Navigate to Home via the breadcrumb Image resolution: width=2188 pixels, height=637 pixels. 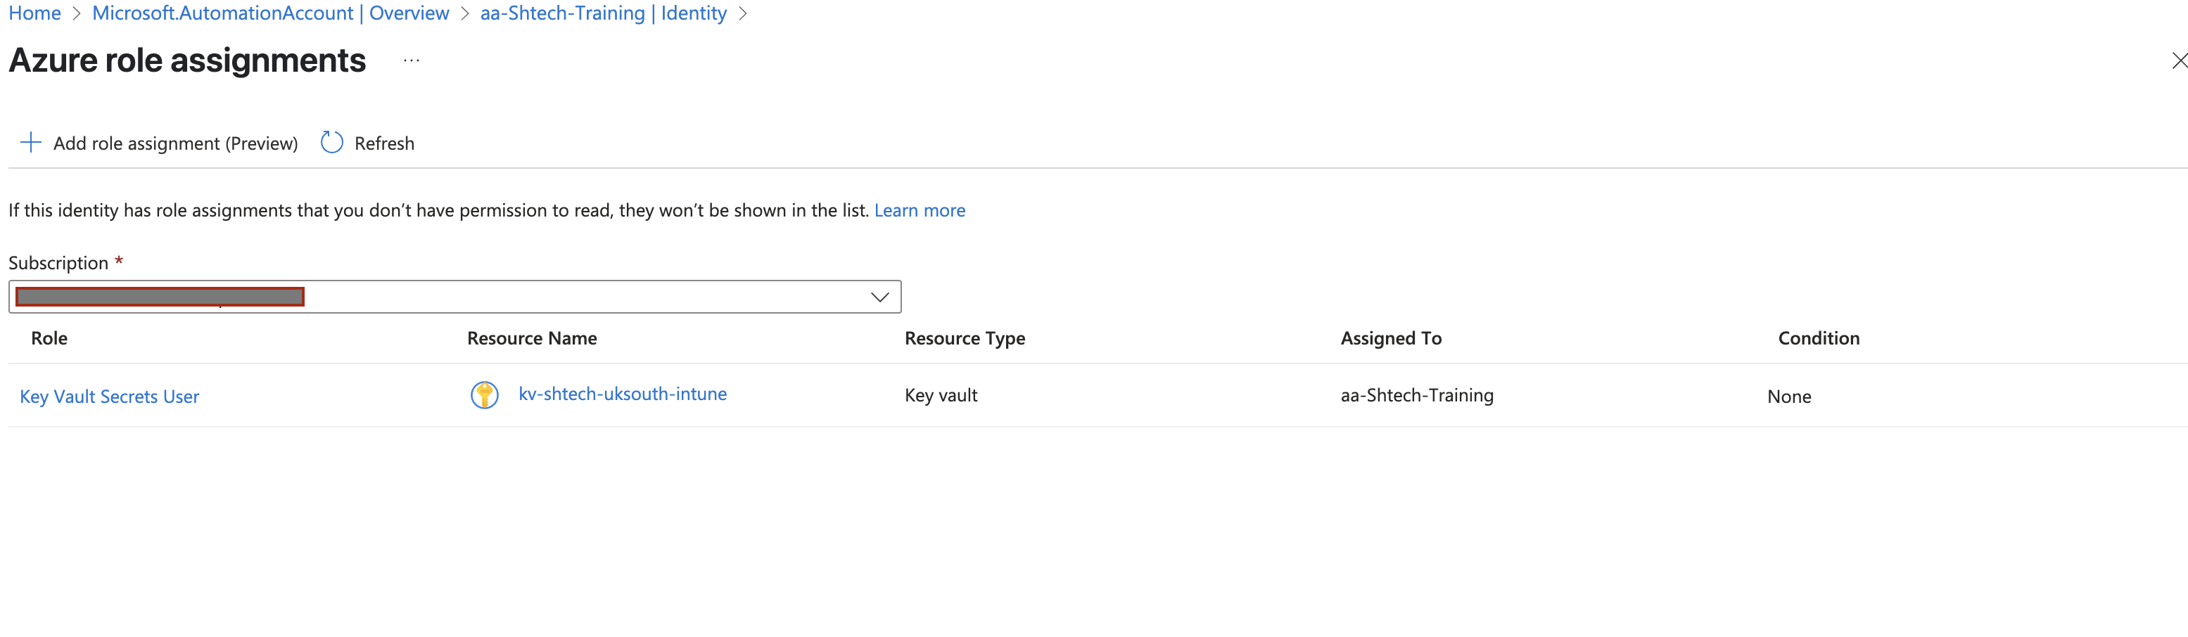click(34, 13)
